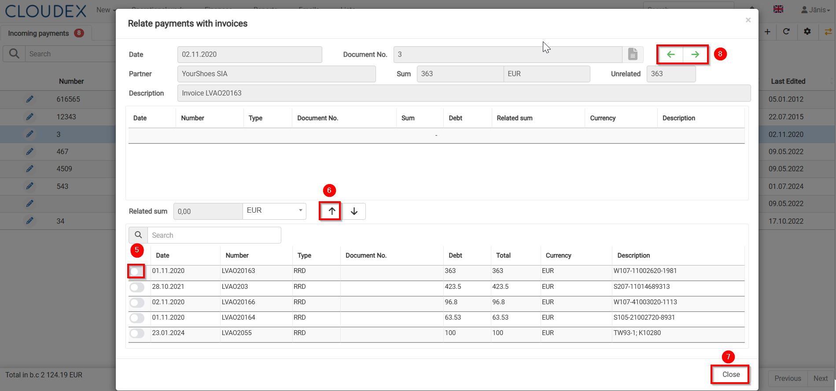Click the refresh icon in the top toolbar
This screenshot has height=391, width=836.
point(786,32)
